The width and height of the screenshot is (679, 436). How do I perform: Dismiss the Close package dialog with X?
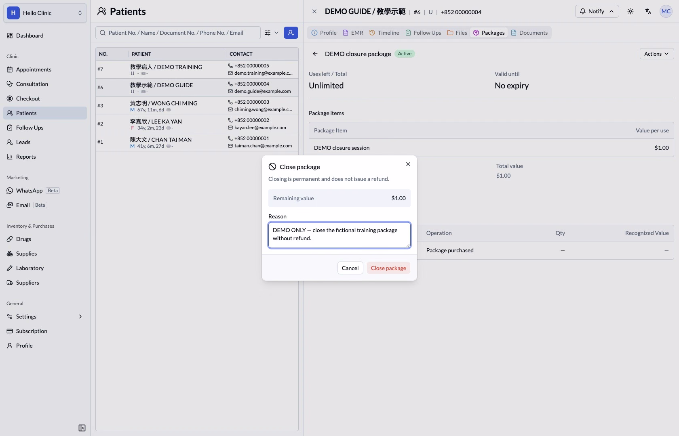pyautogui.click(x=408, y=164)
